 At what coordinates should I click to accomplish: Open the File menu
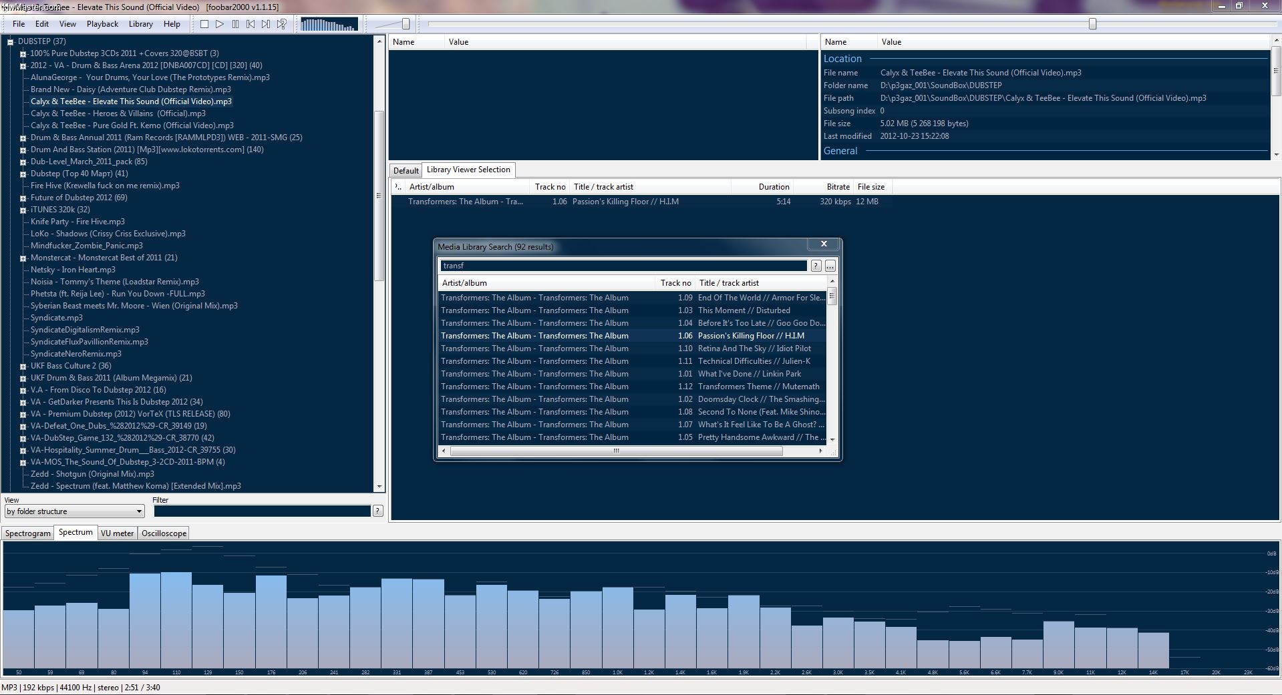coord(19,24)
